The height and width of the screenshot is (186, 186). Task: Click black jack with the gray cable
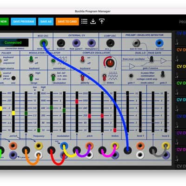(153, 150)
